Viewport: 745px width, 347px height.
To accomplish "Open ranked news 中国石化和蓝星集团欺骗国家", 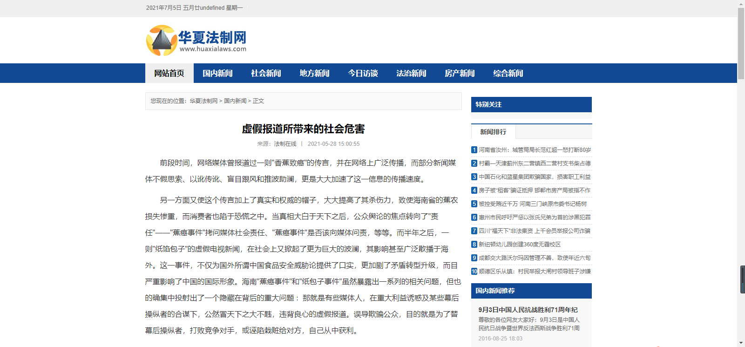I will tap(535, 177).
